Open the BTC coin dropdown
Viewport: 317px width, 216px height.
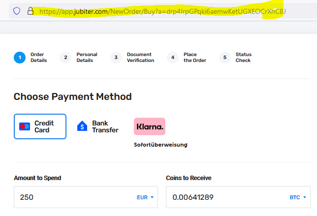pyautogui.click(x=298, y=197)
